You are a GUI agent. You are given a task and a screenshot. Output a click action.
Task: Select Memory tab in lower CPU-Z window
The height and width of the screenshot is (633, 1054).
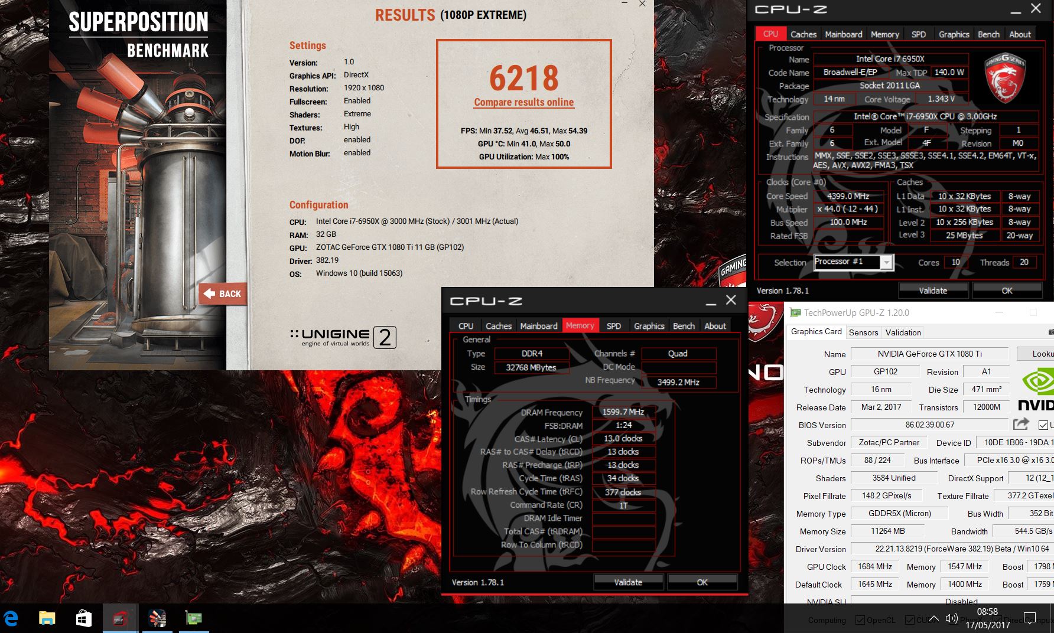pyautogui.click(x=580, y=325)
